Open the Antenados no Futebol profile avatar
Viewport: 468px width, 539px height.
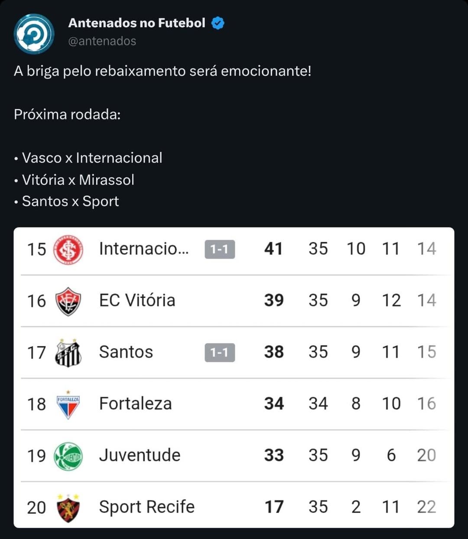34,34
